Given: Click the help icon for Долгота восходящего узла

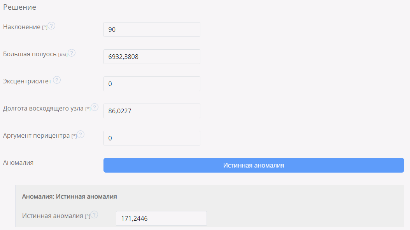Looking at the screenshot, I should coord(95,107).
